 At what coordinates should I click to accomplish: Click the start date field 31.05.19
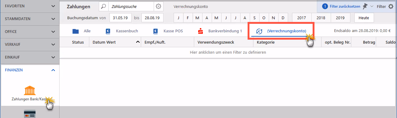(x=120, y=18)
